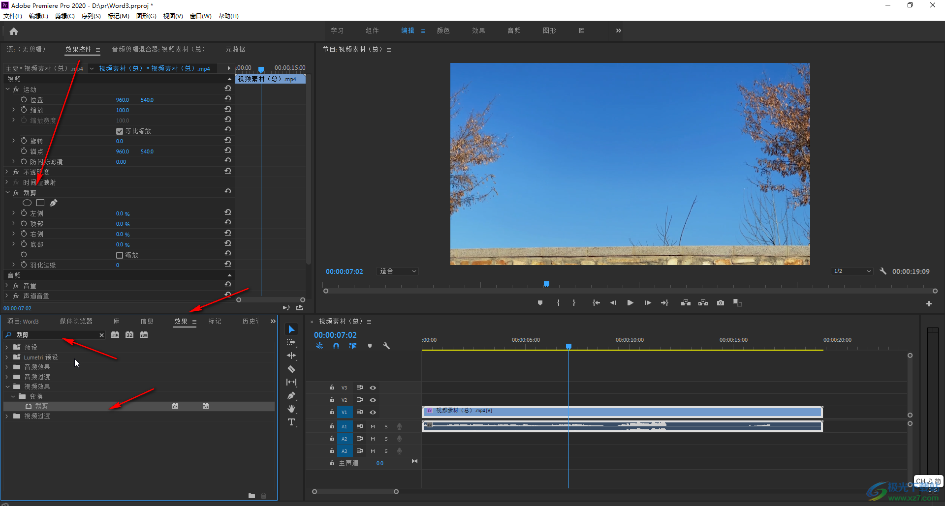Image resolution: width=945 pixels, height=506 pixels.
Task: Switch to the Audio workspace
Action: 514,30
